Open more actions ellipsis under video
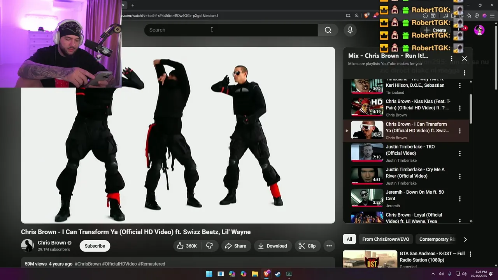The image size is (498, 280). 329,246
